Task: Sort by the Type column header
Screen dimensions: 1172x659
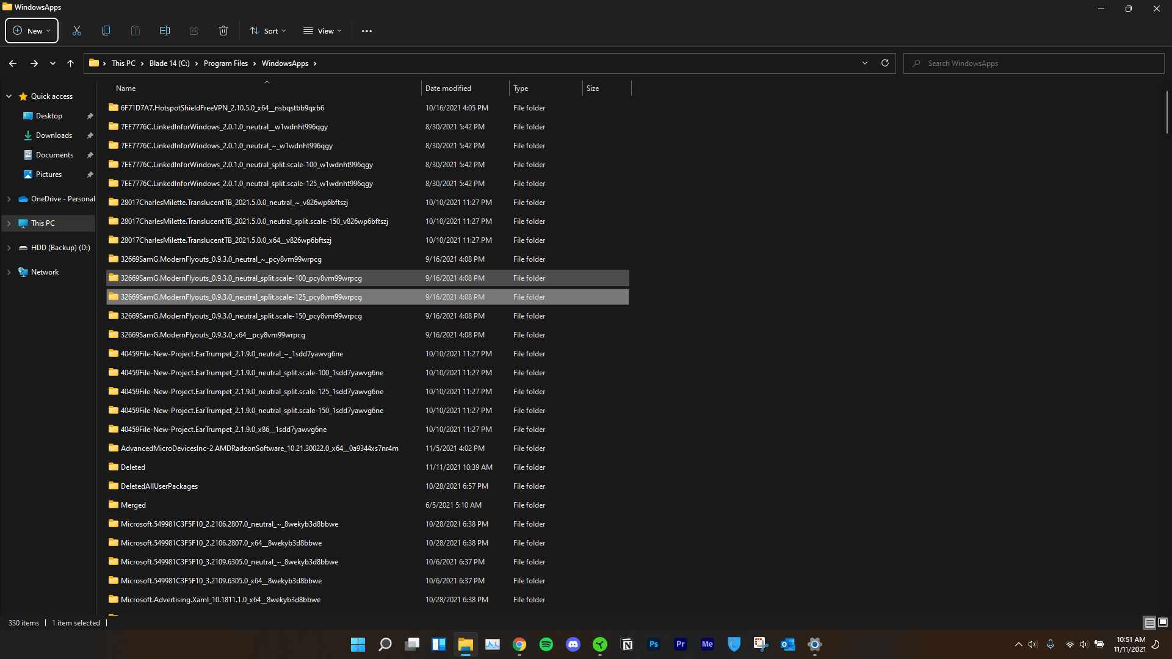Action: click(546, 88)
